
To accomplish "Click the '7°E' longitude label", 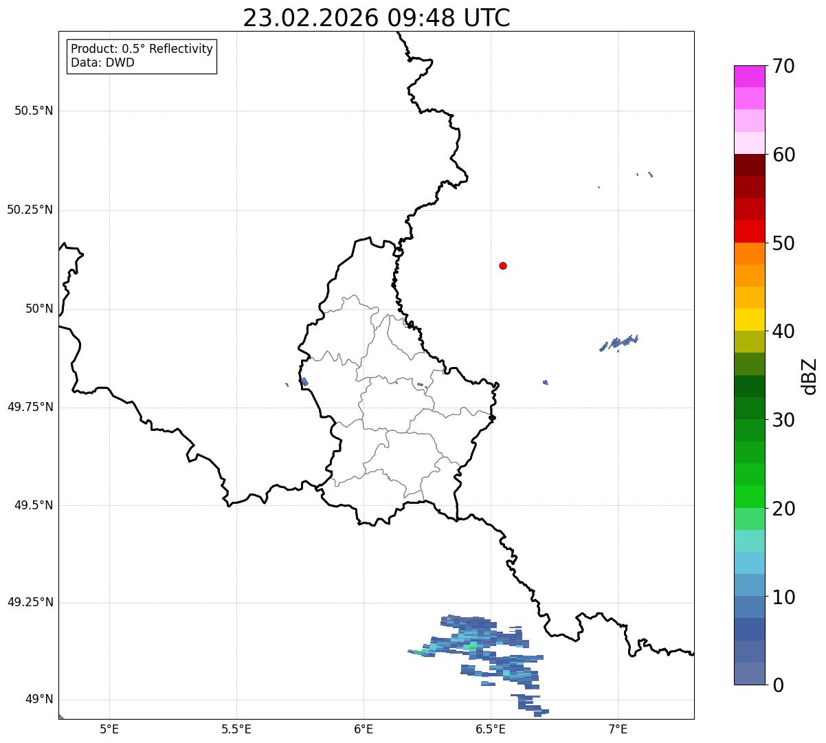I will point(618,729).
